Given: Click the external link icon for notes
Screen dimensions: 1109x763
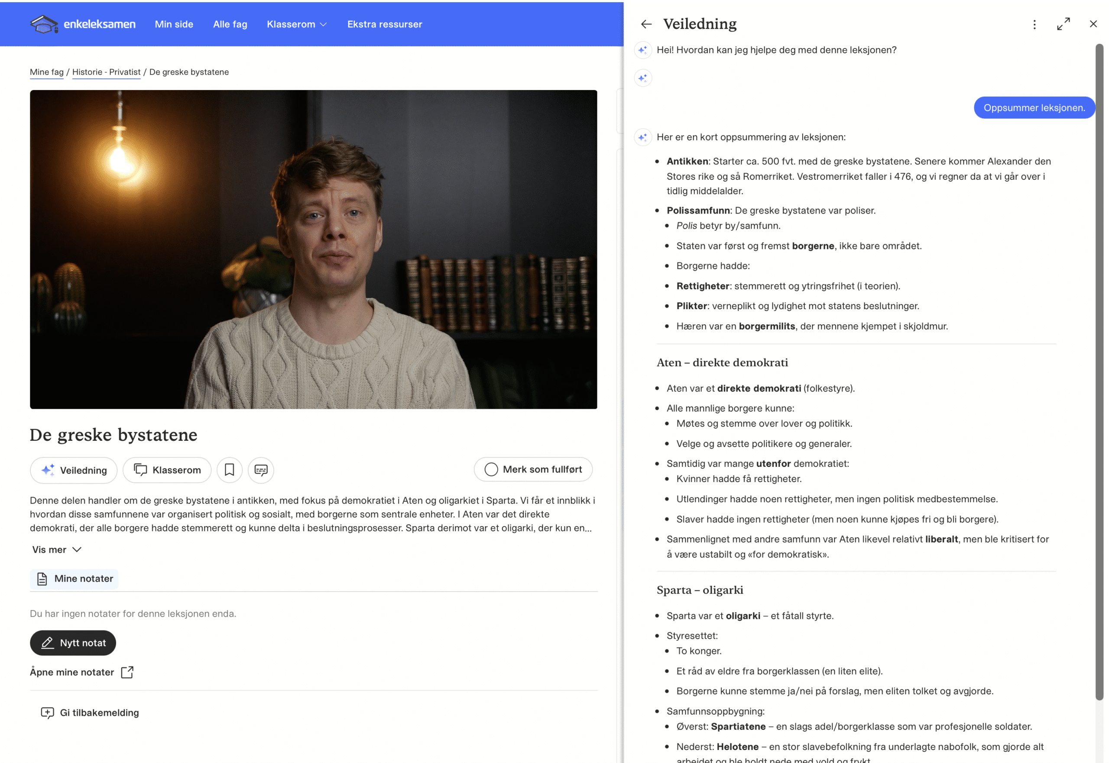Looking at the screenshot, I should pos(127,672).
